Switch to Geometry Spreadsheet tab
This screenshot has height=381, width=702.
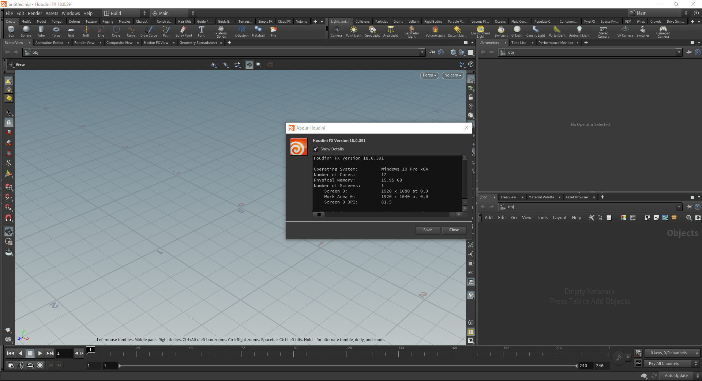click(198, 43)
